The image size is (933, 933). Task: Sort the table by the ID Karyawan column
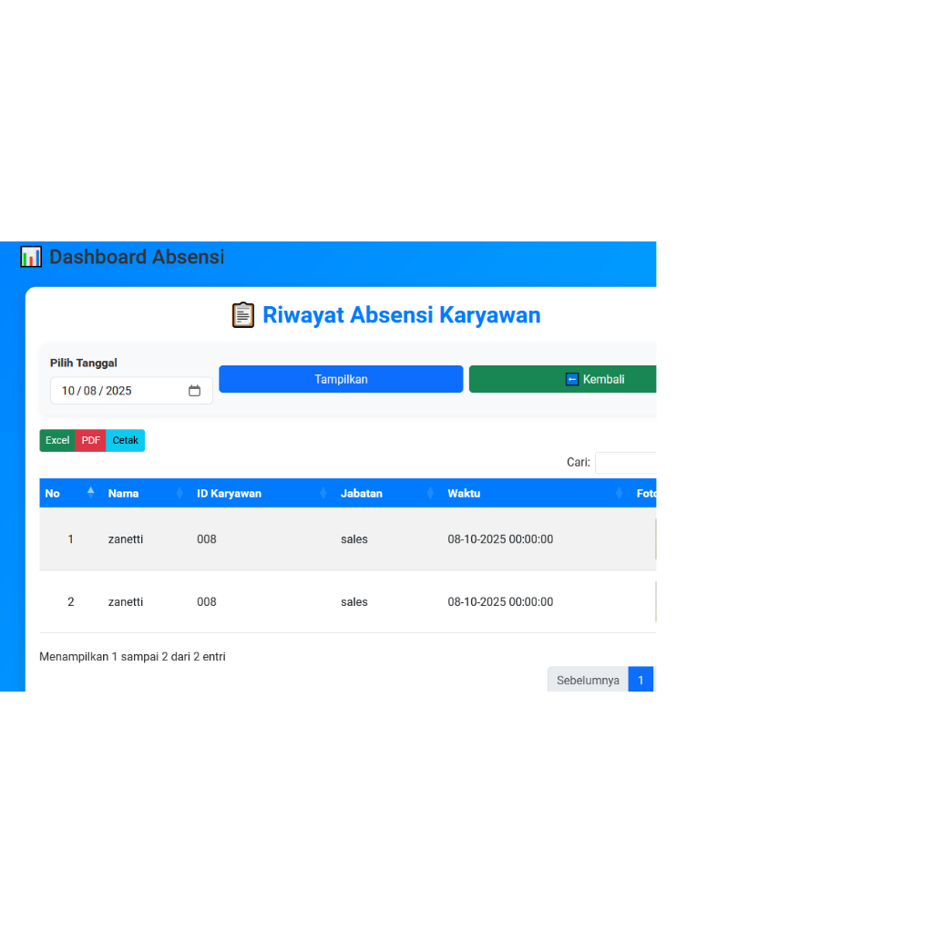pos(262,493)
